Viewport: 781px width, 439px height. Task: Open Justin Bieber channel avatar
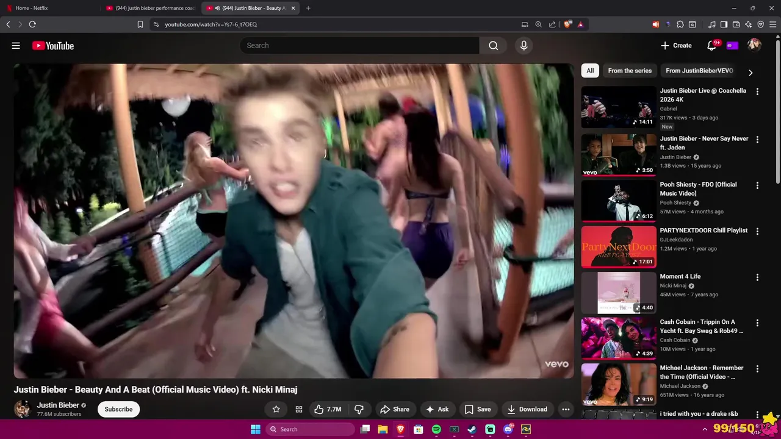[x=23, y=409]
